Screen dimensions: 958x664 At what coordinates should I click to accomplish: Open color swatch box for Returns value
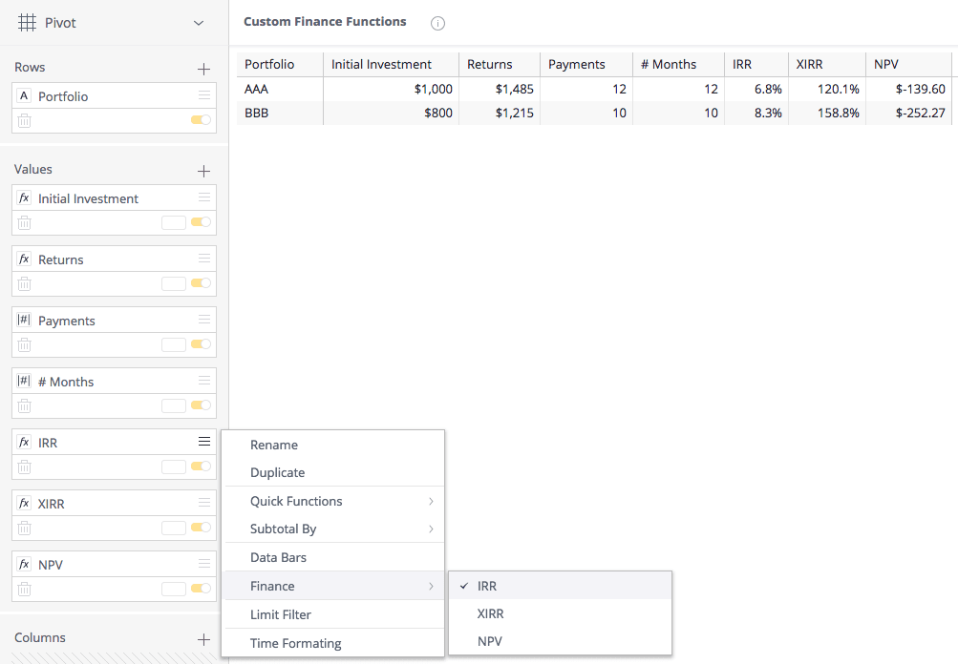click(x=174, y=283)
